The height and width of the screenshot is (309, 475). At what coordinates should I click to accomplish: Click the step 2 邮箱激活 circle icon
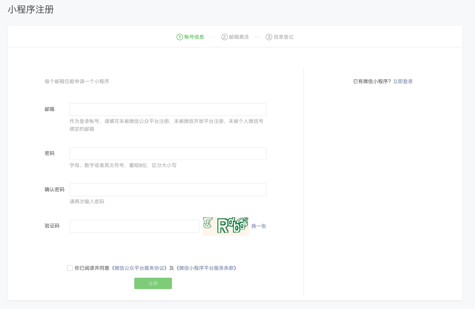point(224,37)
